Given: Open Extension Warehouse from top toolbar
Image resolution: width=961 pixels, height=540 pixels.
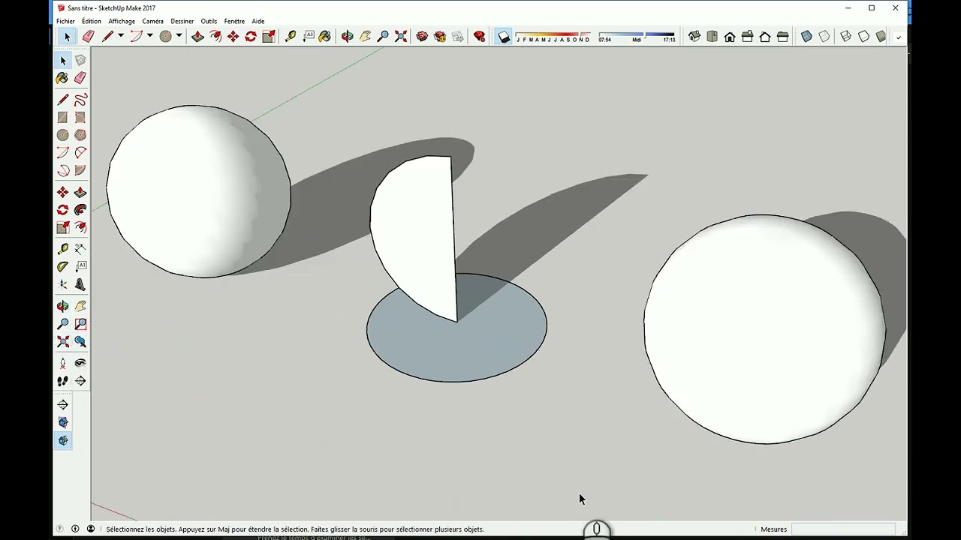Looking at the screenshot, I should (x=440, y=37).
